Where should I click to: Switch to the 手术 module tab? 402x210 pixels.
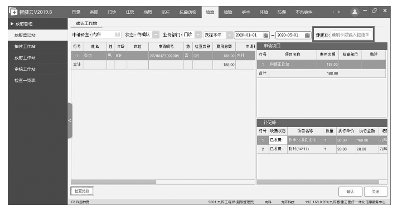(246, 12)
